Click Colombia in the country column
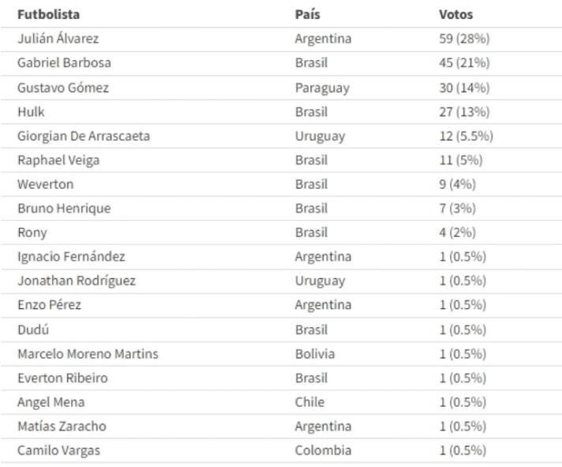This screenshot has width=562, height=467. point(323,450)
